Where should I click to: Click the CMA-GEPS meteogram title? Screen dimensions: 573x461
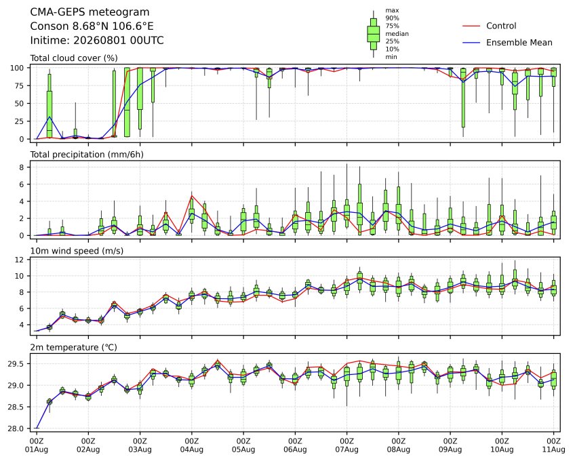tap(90, 12)
